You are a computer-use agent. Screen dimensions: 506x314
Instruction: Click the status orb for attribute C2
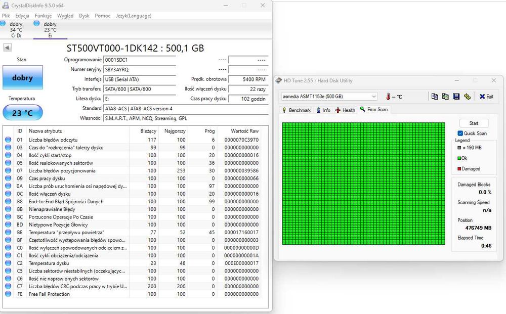point(9,263)
